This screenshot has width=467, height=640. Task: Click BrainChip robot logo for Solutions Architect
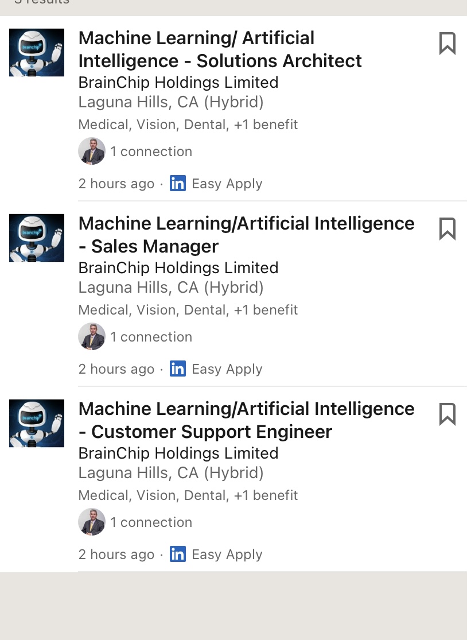click(37, 52)
